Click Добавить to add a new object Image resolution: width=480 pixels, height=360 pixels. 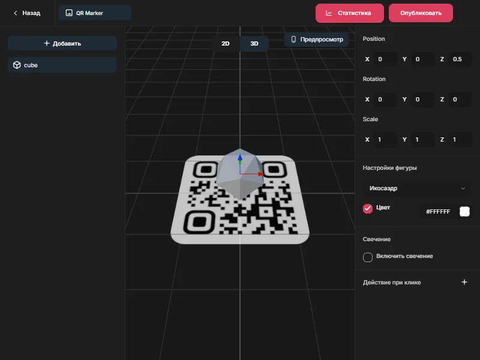pyautogui.click(x=62, y=43)
